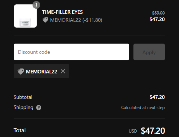Click the tag icon beside MEMORIAL22 (-$11.80)
Viewport: 179px width, 137px height.
pos(45,20)
